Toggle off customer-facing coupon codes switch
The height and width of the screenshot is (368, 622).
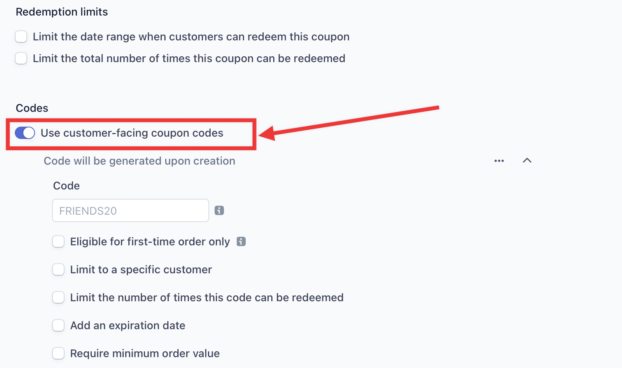pyautogui.click(x=25, y=133)
